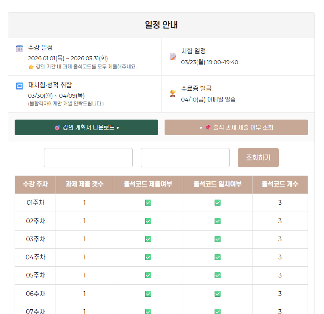Screen dimensions: 324x314
Task: Click the arrow after 강의 계획서 다운로드
Action: tap(118, 128)
